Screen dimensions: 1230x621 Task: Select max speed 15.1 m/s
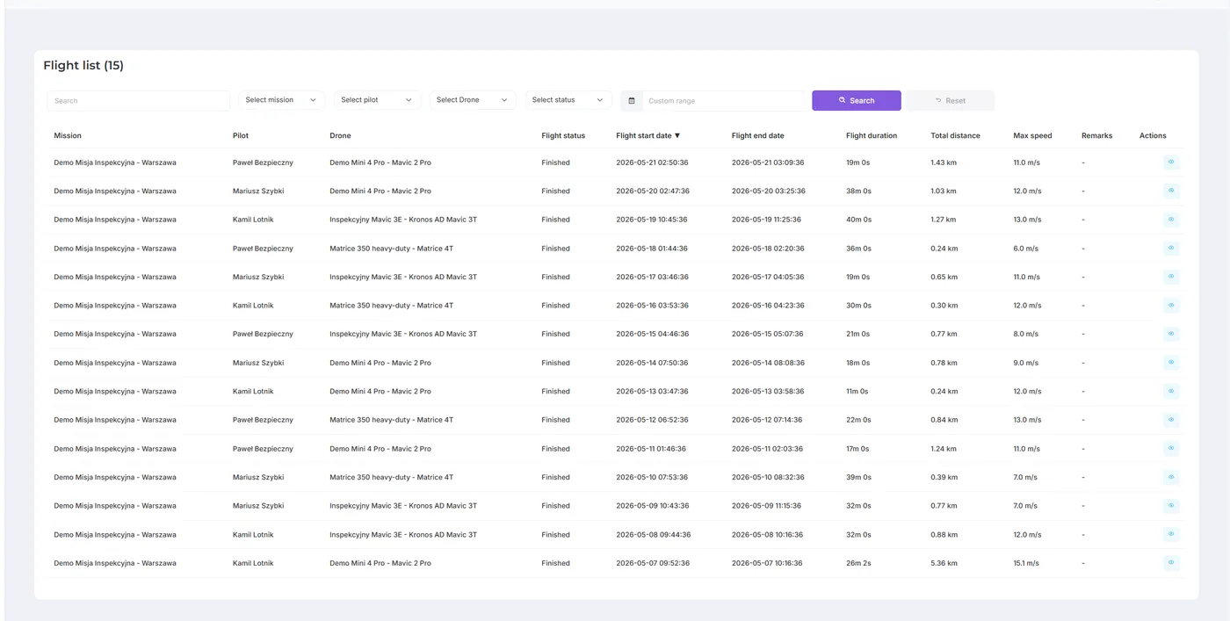pyautogui.click(x=1026, y=563)
